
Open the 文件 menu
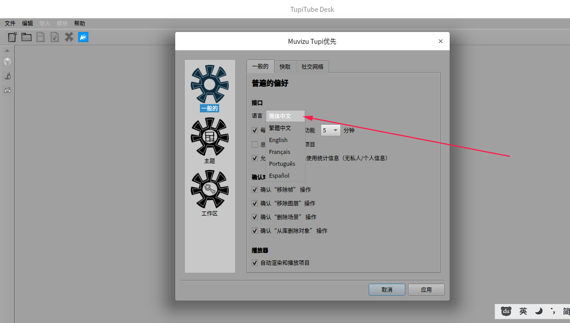click(10, 23)
